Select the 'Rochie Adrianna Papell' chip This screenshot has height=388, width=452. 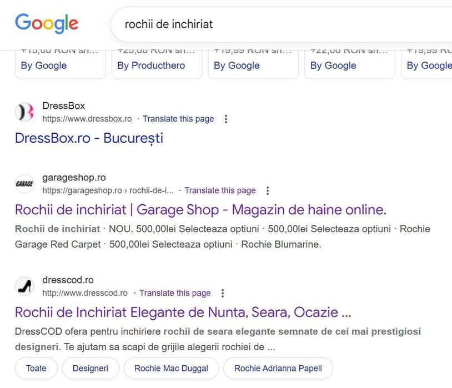pyautogui.click(x=278, y=368)
